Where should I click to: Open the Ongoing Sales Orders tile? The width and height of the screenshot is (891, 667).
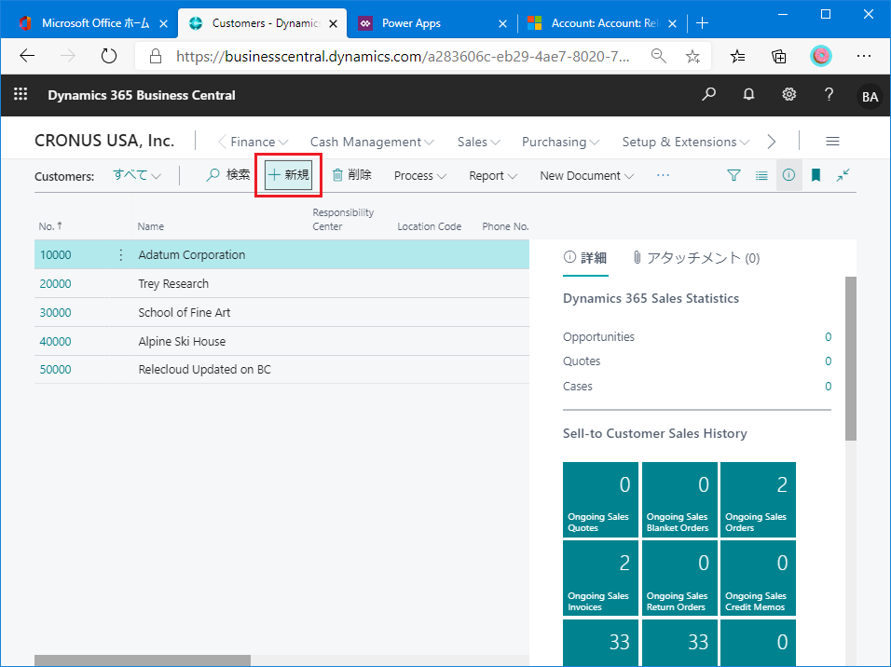pyautogui.click(x=758, y=500)
